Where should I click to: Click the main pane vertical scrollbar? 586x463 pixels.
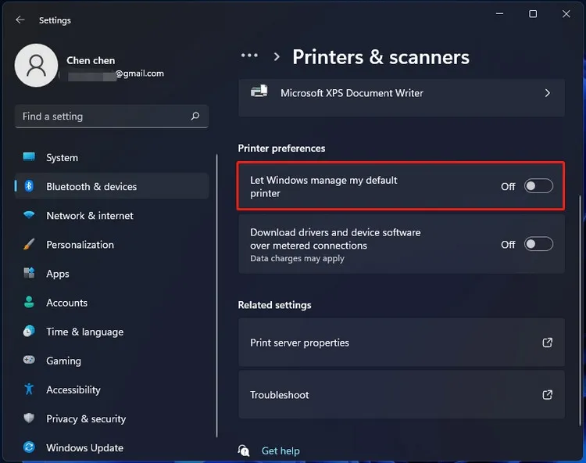[x=580, y=310]
